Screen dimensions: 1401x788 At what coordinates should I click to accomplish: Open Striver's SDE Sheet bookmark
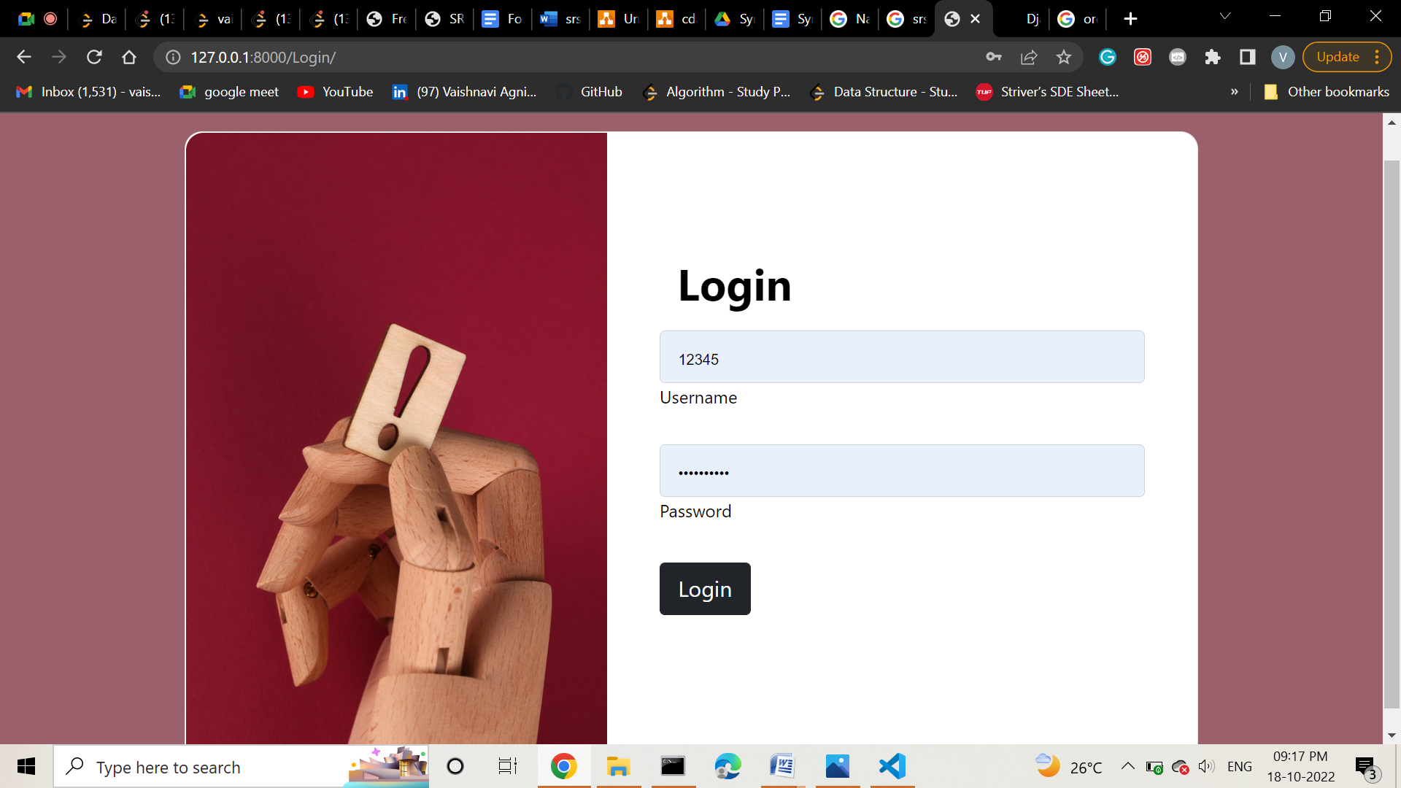click(x=1048, y=92)
